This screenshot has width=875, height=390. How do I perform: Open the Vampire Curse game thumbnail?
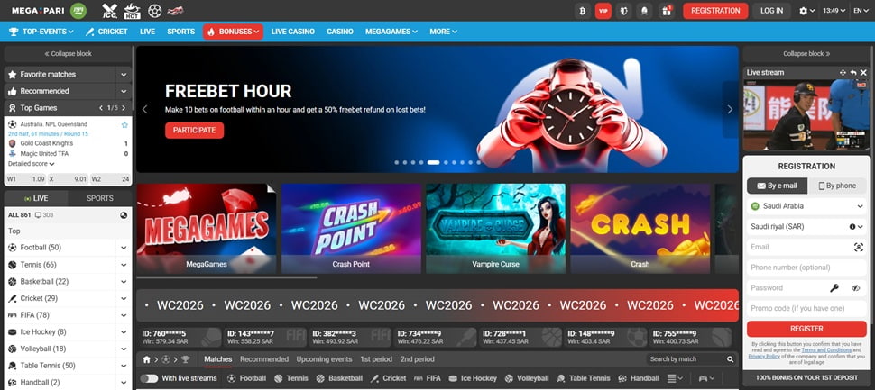pos(495,229)
